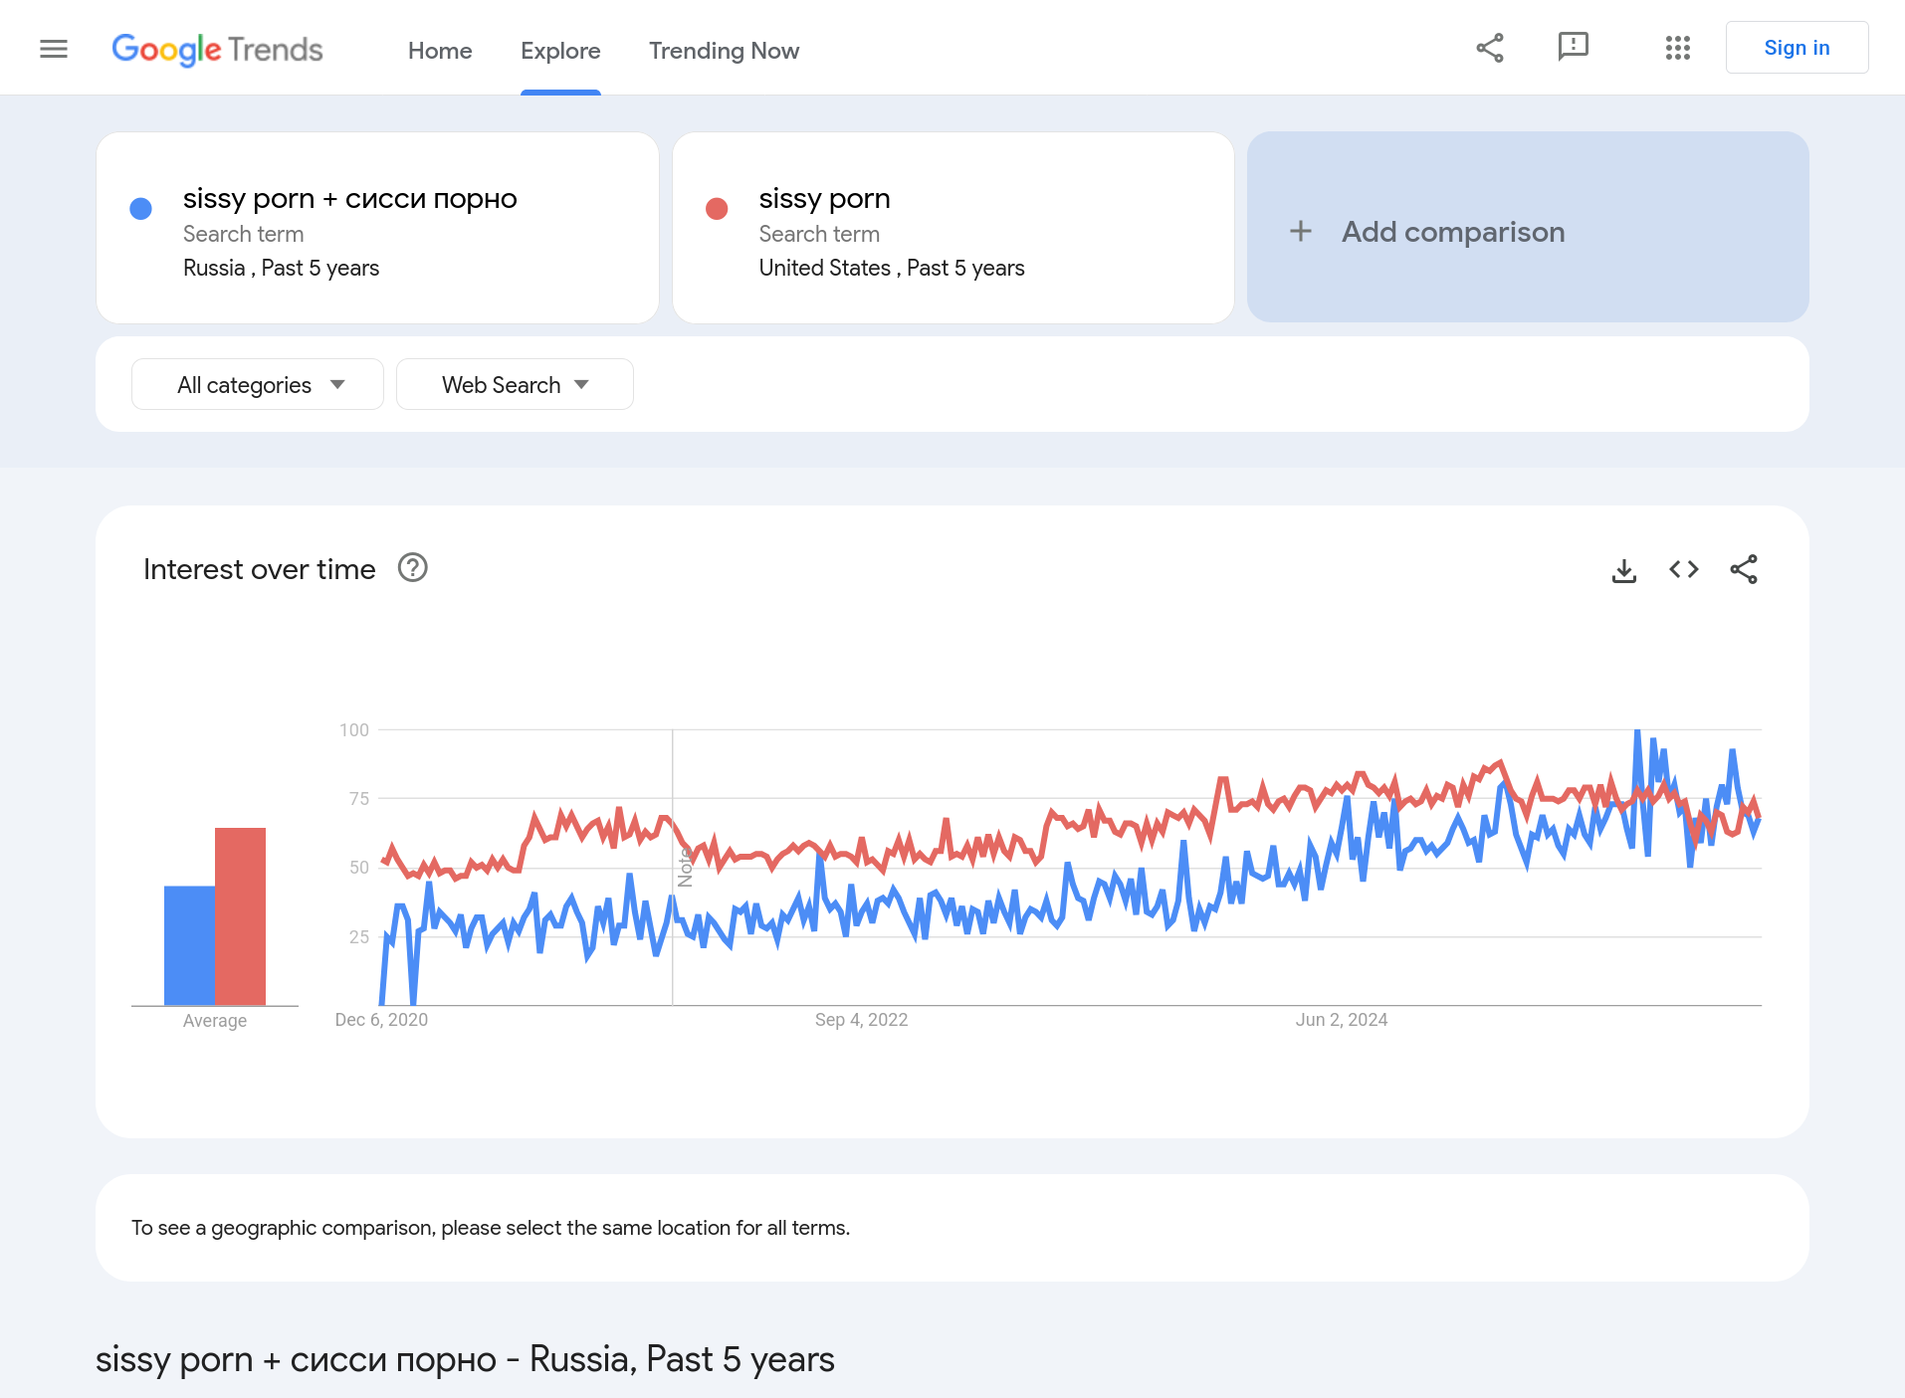Expand the All categories dropdown

[x=258, y=385]
